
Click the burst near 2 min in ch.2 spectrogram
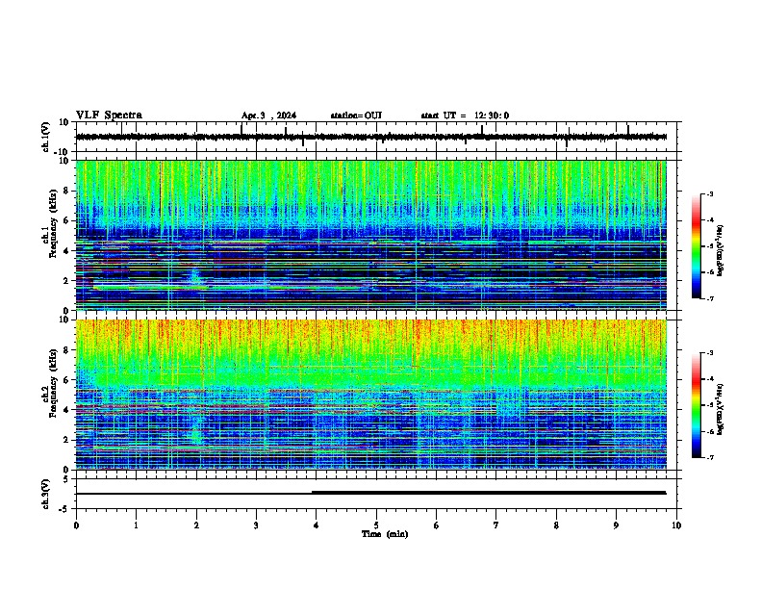coord(196,433)
